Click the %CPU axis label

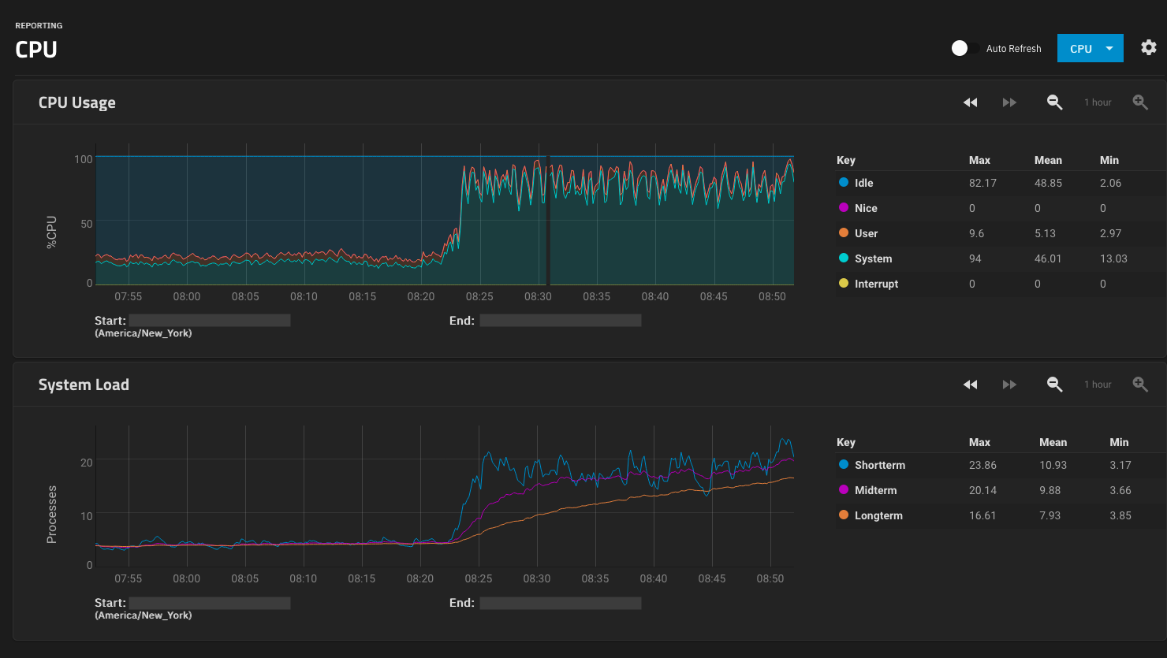[x=51, y=232]
